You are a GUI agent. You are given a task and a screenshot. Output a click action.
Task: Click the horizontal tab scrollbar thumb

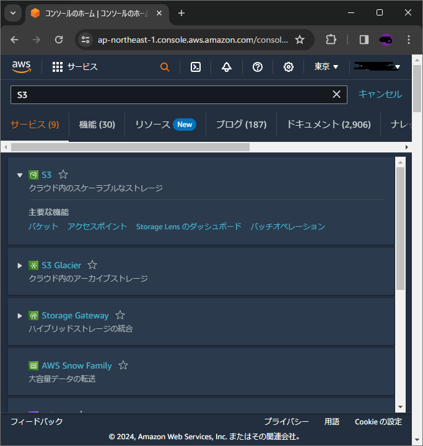click(130, 147)
